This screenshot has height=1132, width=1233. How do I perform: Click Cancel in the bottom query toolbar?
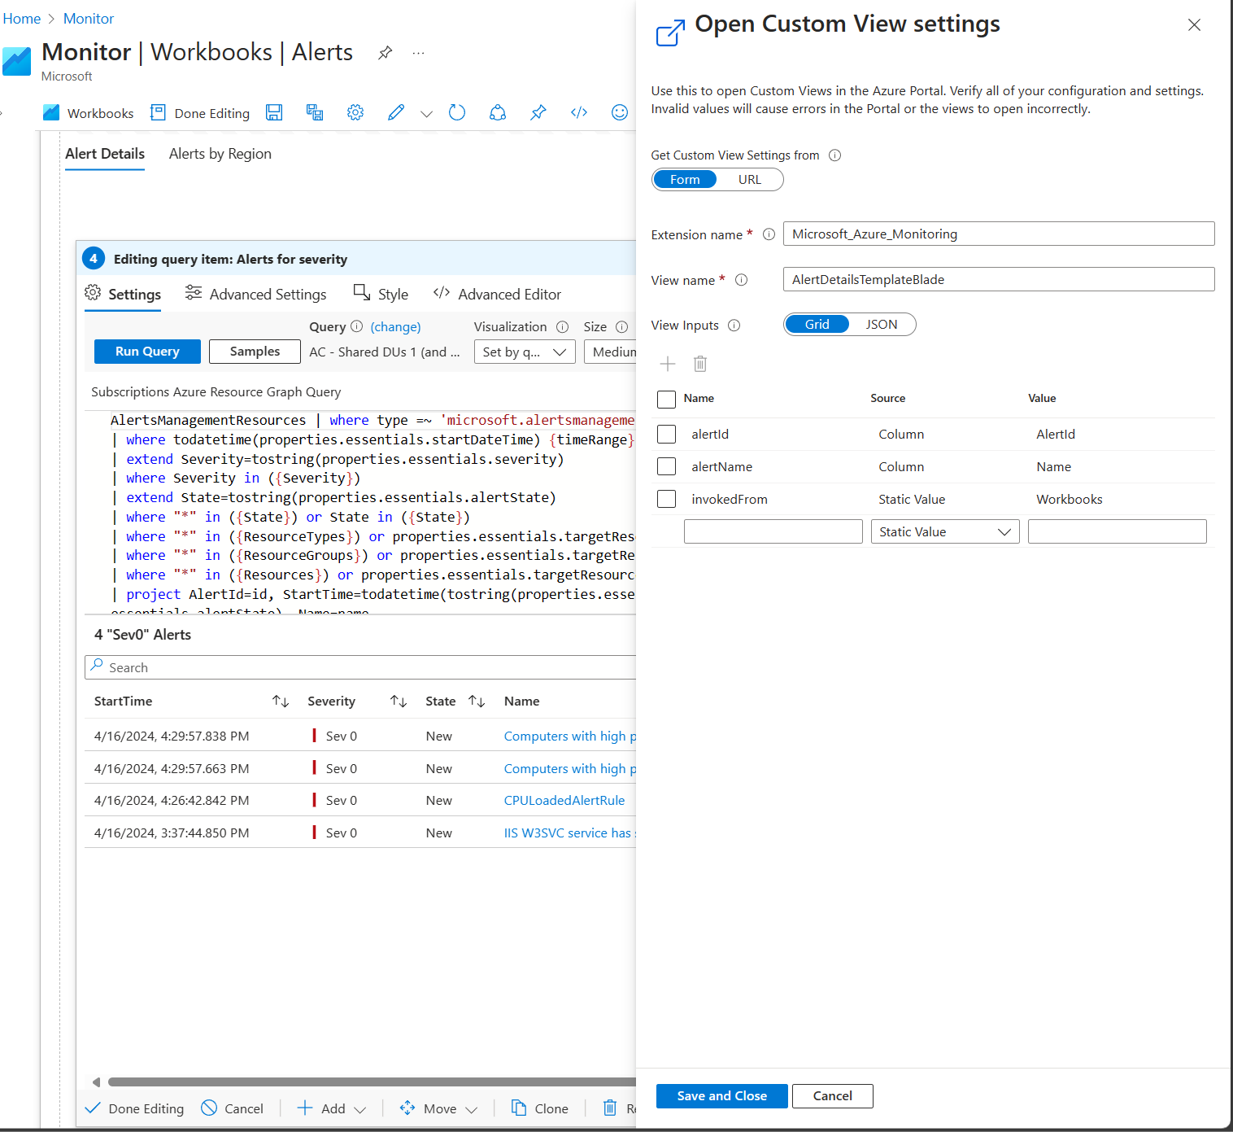coord(232,1108)
